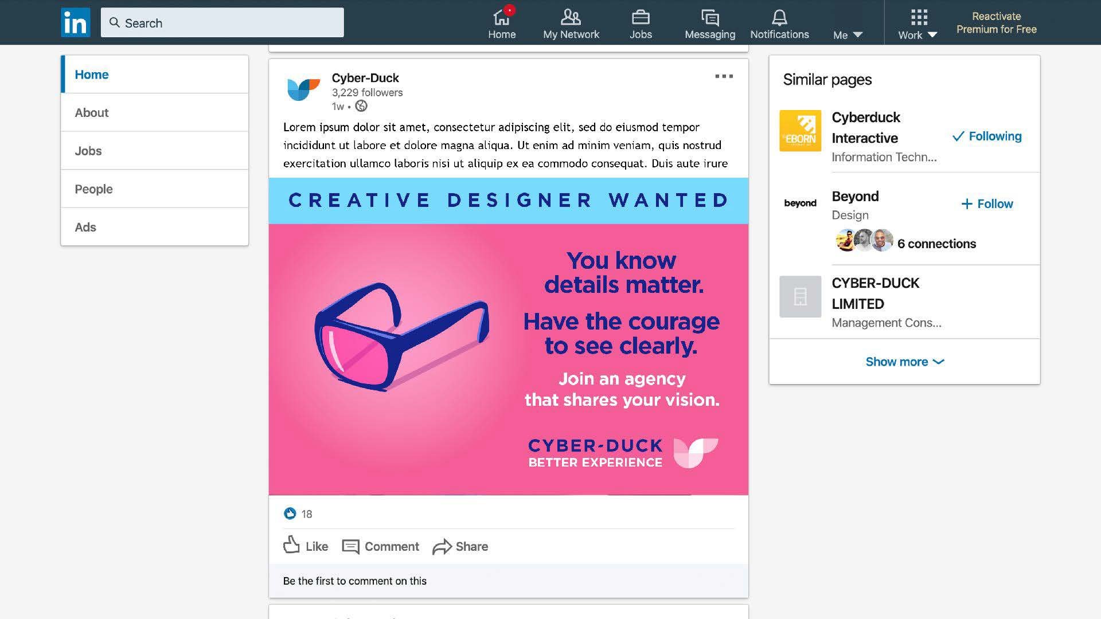1101x619 pixels.
Task: Click the Cyber-Duck logo on the post
Action: [x=303, y=89]
